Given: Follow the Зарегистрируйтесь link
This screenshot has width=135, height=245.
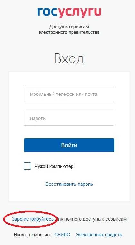Looking at the screenshot, I should (33, 219).
